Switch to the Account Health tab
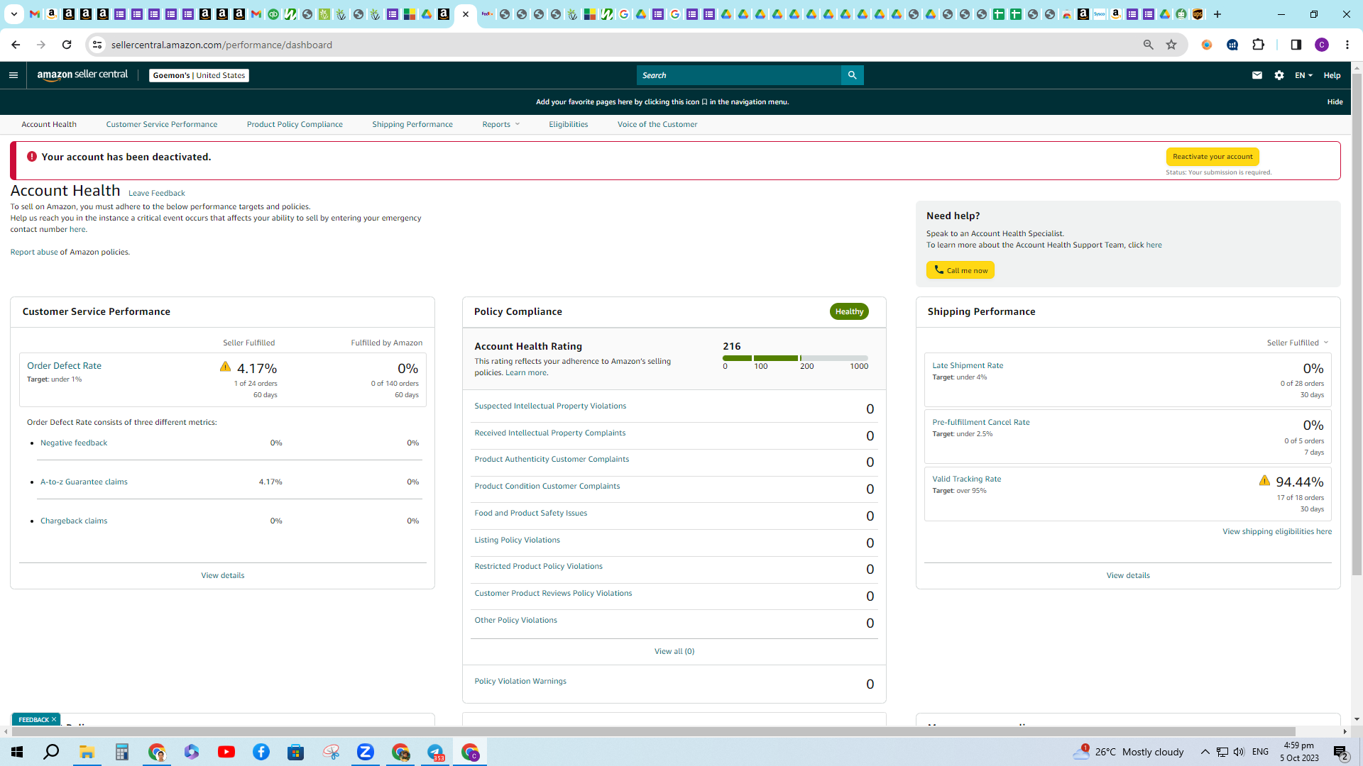This screenshot has width=1363, height=766. point(49,124)
